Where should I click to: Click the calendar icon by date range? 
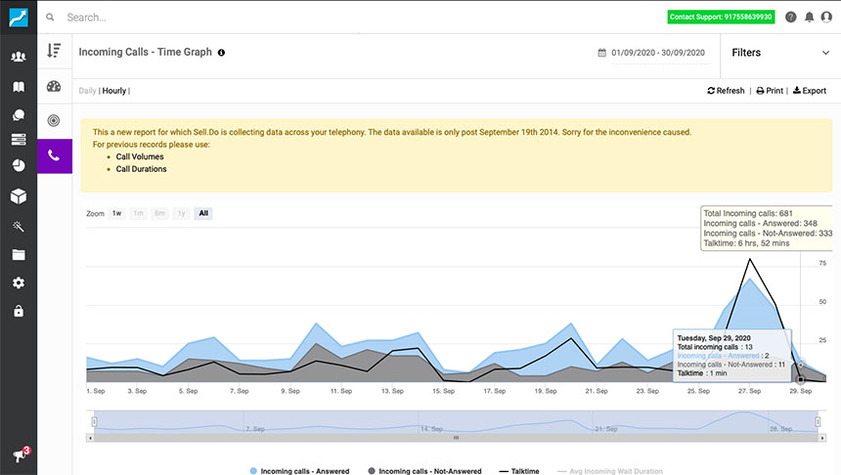pyautogui.click(x=601, y=53)
